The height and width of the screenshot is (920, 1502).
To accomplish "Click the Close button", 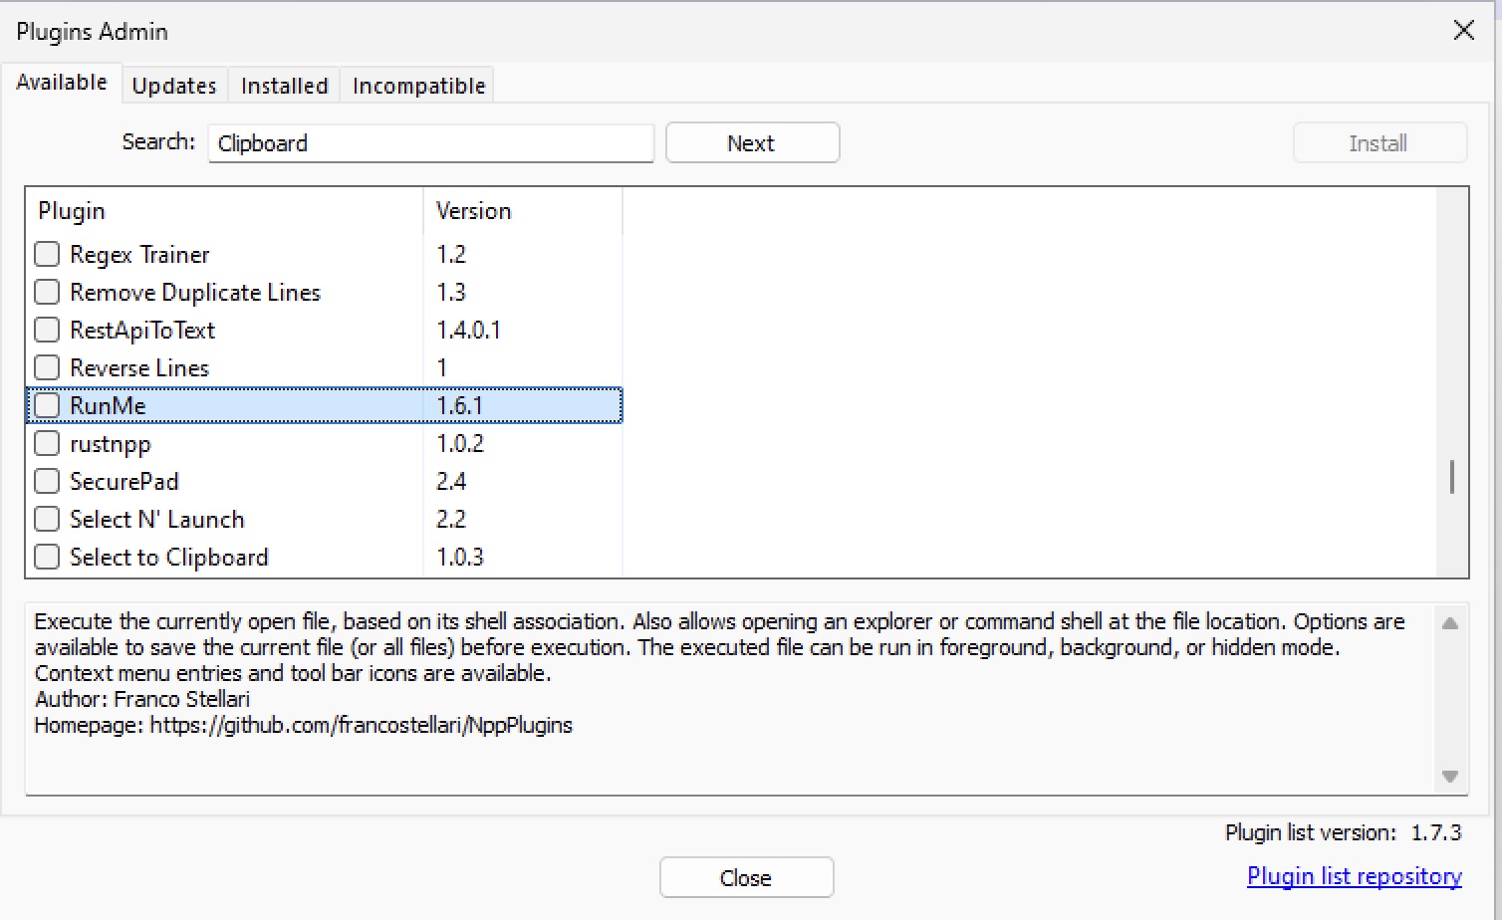I will [746, 877].
